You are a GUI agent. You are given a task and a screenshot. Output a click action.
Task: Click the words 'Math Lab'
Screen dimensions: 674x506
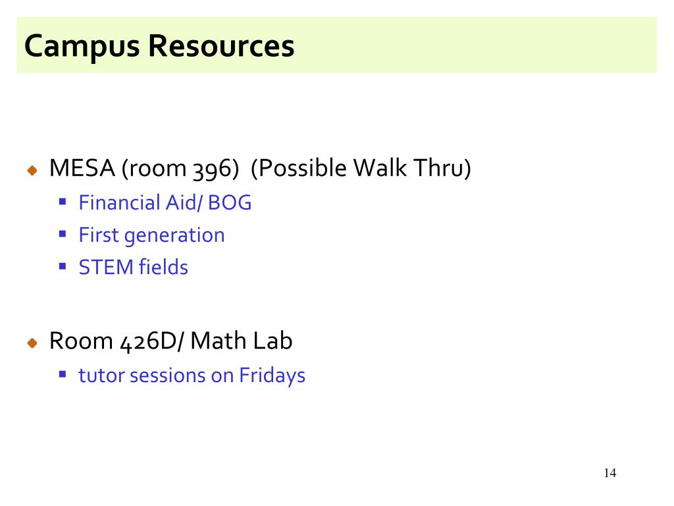(241, 341)
